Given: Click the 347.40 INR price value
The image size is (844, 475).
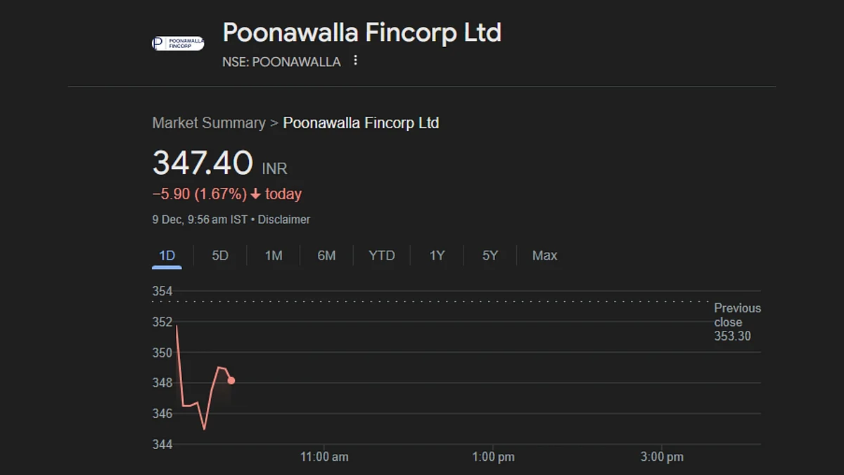Looking at the screenshot, I should click(x=220, y=164).
